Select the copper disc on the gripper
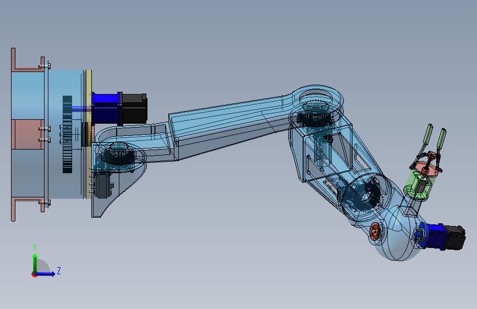The image size is (477, 309). click(426, 169)
